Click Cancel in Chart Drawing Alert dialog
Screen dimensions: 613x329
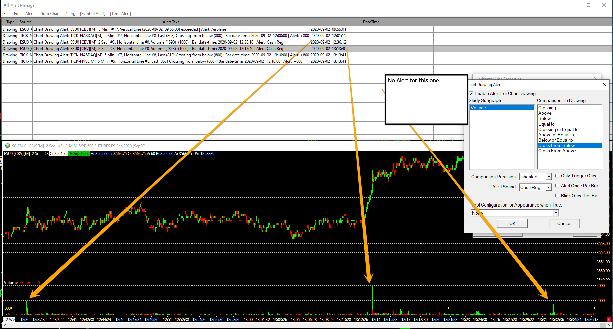[564, 223]
